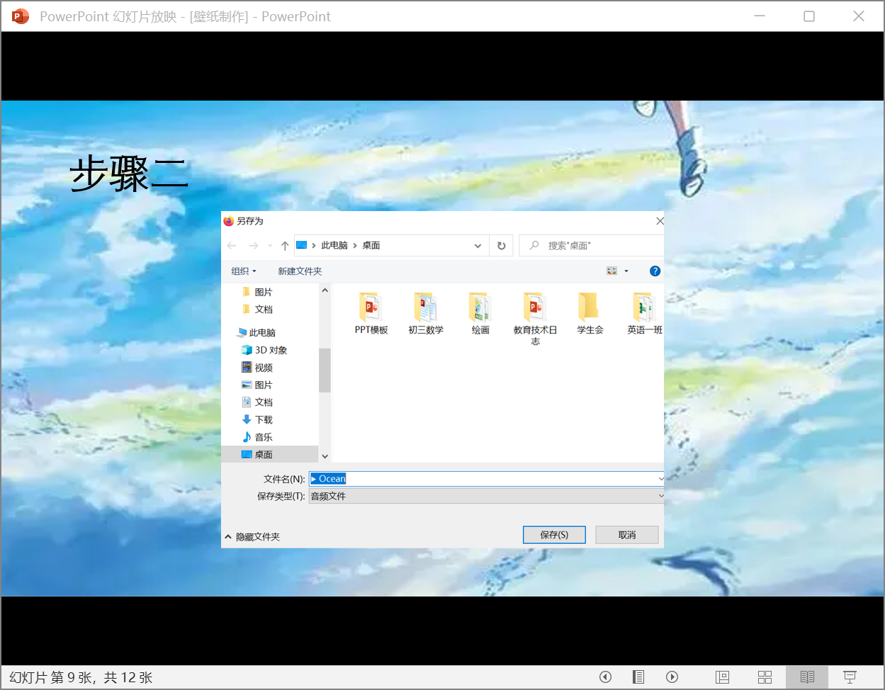Click 此电脑 in the address breadcrumb
This screenshot has width=885, height=690.
pos(334,245)
